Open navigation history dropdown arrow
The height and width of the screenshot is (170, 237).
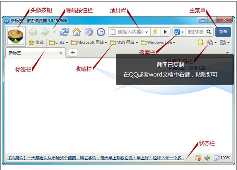coord(54,32)
